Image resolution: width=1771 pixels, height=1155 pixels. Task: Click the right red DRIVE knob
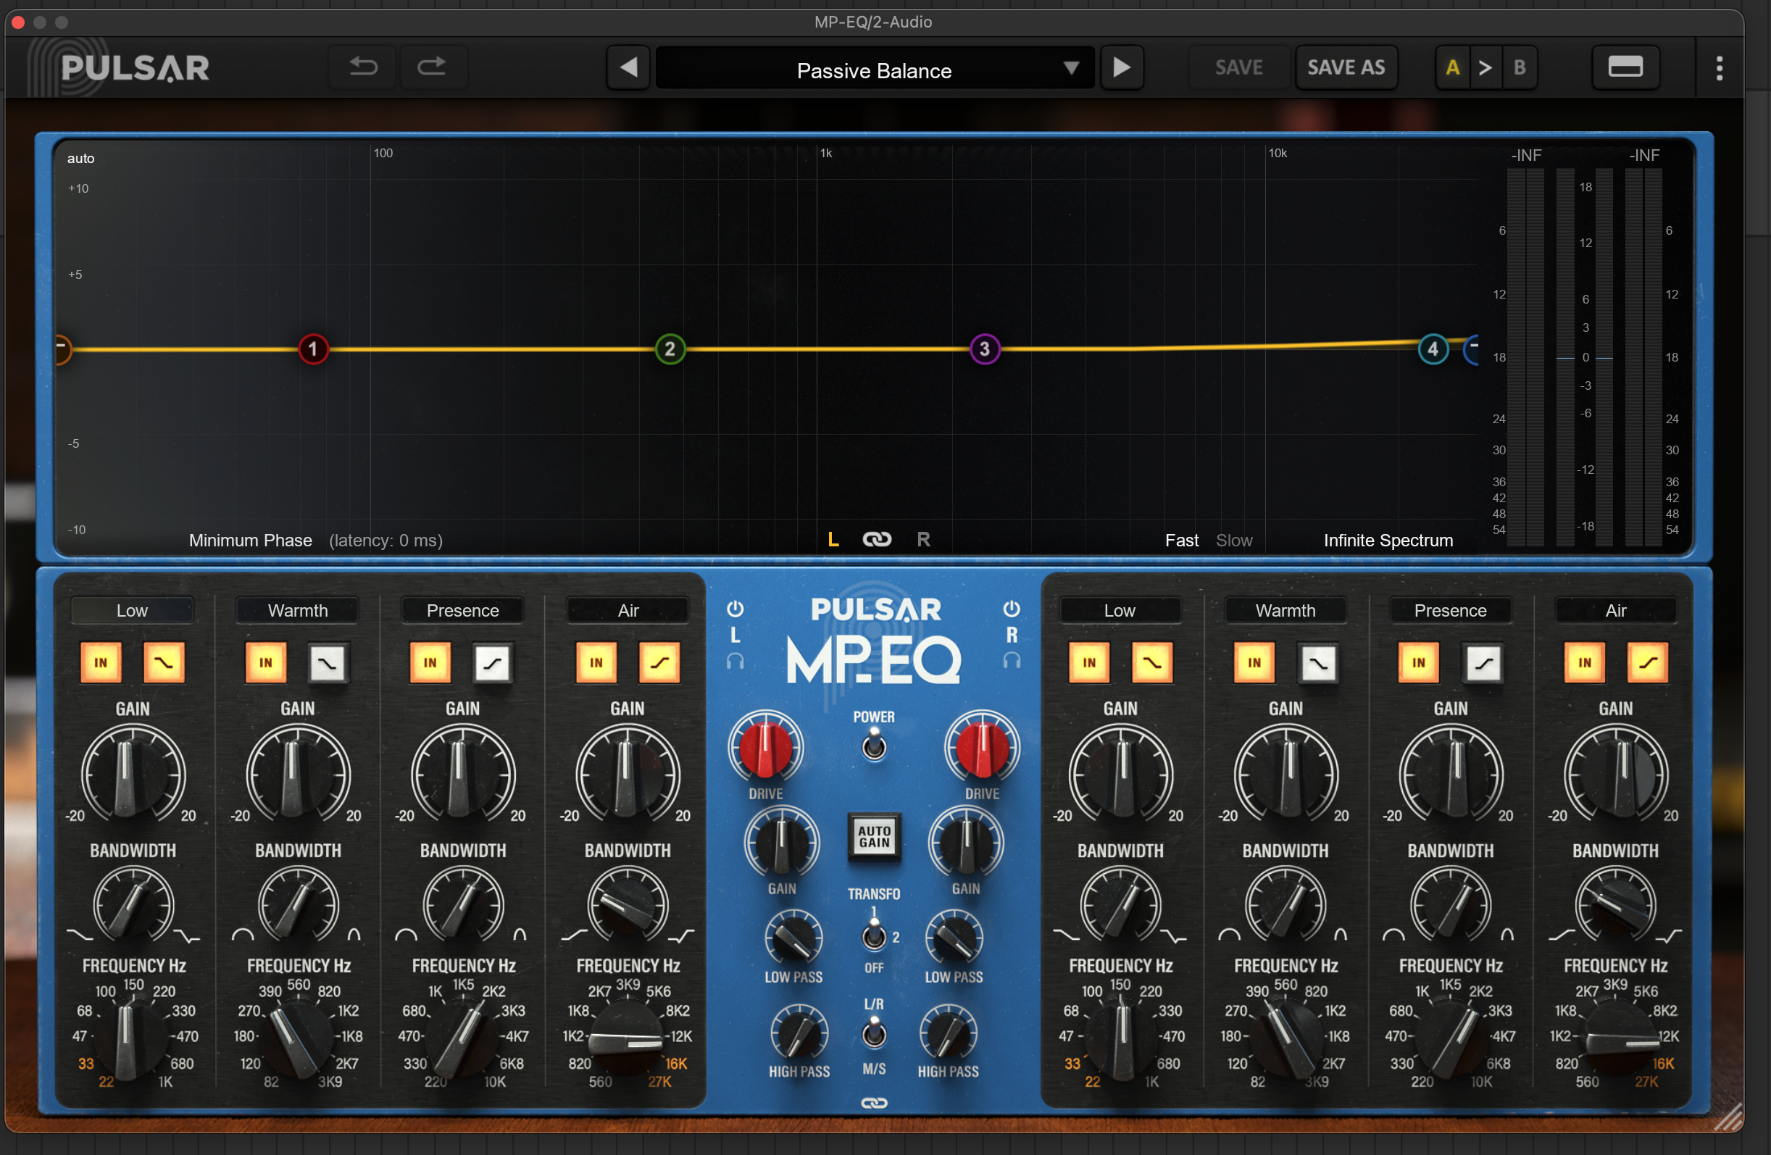[x=982, y=746]
